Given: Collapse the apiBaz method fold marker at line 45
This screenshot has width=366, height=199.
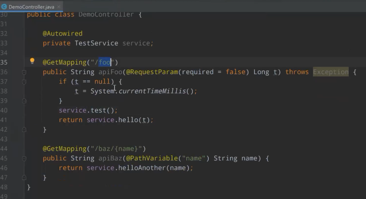Looking at the screenshot, I should (24, 159).
